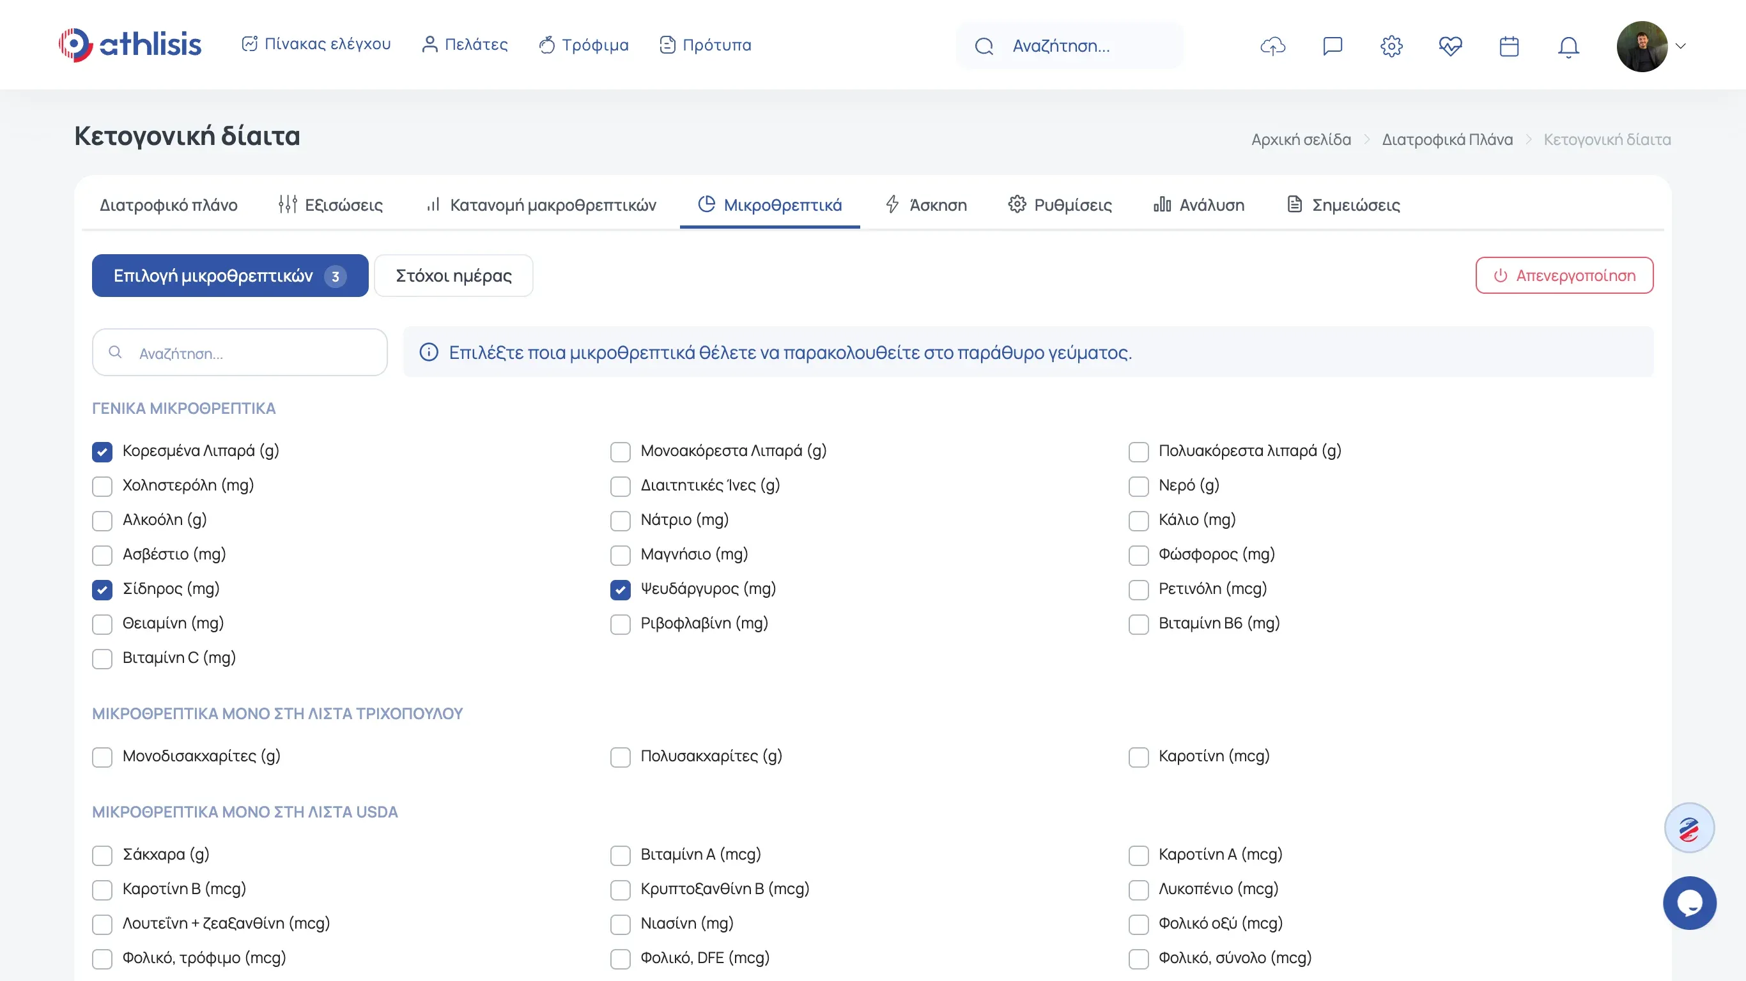
Task: Switch to the Άσκηση tab
Action: (926, 204)
